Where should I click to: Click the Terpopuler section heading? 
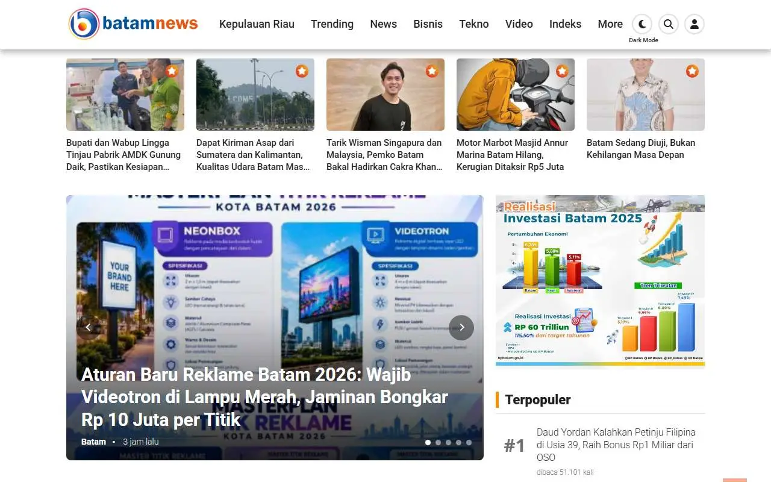coord(538,399)
